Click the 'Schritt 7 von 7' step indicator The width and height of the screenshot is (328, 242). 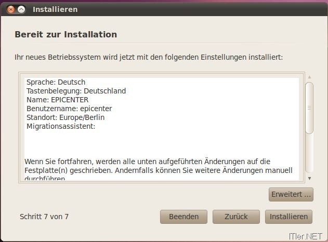tap(44, 217)
